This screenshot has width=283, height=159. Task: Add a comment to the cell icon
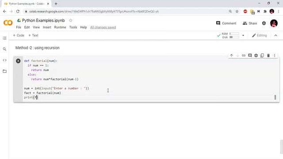pyautogui.click(x=250, y=56)
